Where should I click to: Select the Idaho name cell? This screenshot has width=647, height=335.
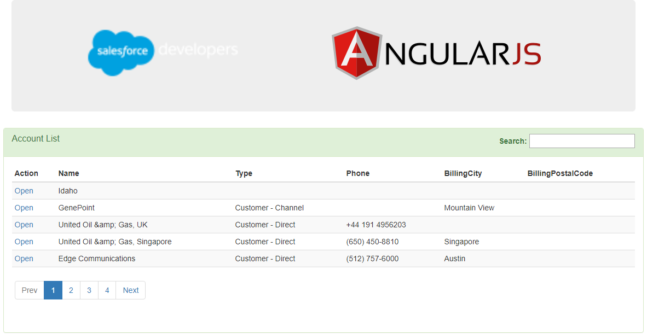tap(68, 191)
